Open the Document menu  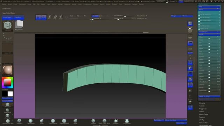tap(22, 4)
